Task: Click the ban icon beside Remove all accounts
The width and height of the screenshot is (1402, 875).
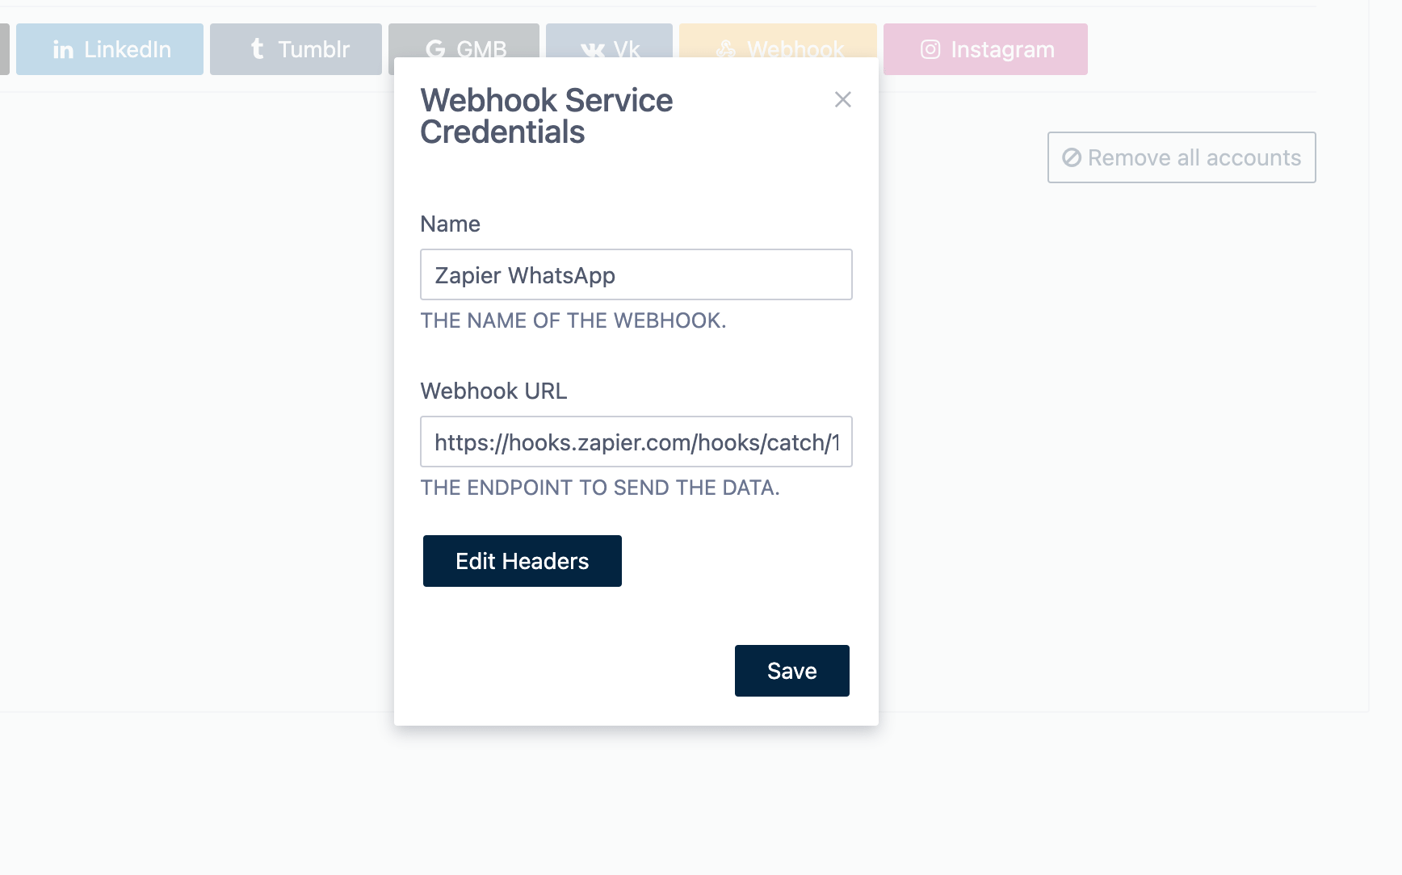Action: (x=1072, y=157)
